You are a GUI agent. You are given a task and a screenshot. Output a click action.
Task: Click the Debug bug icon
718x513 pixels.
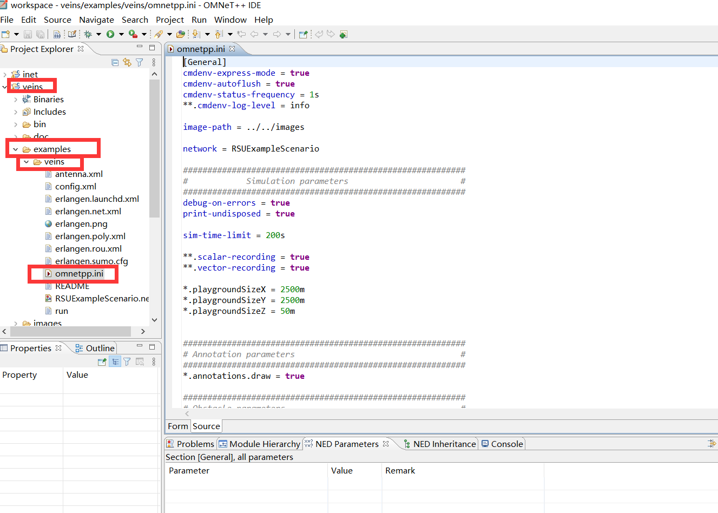[88, 34]
